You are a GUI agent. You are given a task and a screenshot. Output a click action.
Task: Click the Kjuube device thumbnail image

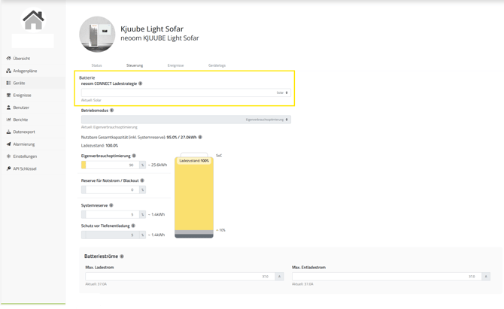click(x=97, y=35)
